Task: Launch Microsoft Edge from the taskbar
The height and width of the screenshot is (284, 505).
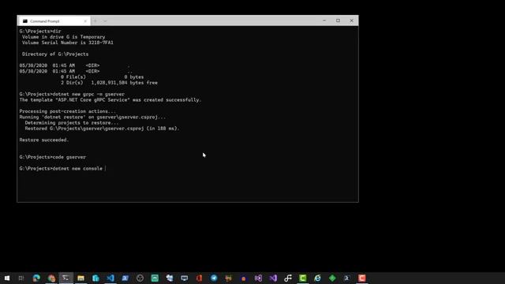Action: click(36, 278)
